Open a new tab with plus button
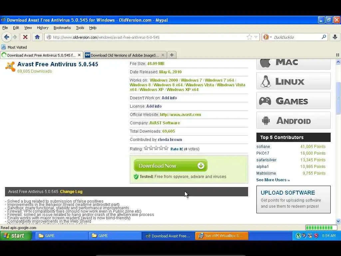Screen dimensions: 341x256 [x=171, y=55]
